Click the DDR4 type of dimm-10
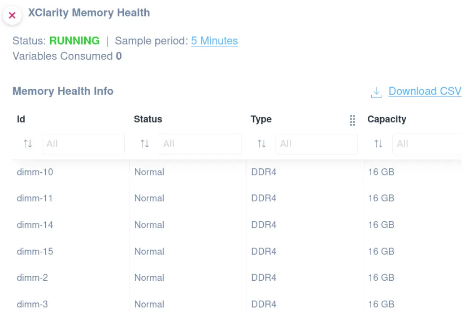The height and width of the screenshot is (314, 465). pyautogui.click(x=264, y=172)
